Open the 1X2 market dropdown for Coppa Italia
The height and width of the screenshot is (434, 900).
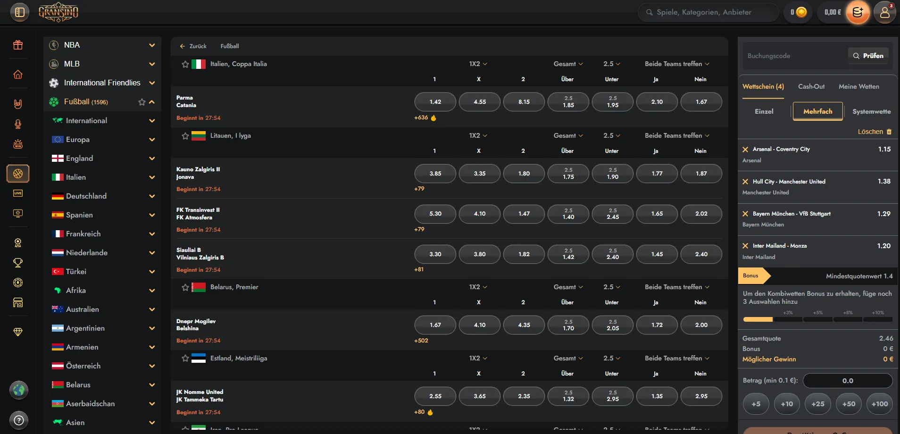(x=478, y=64)
